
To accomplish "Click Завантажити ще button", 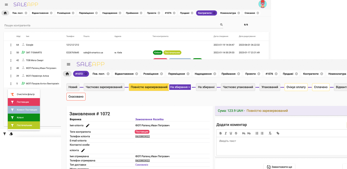I will point(279,167).
